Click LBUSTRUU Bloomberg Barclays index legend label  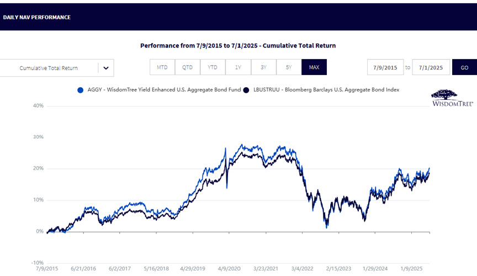point(326,90)
